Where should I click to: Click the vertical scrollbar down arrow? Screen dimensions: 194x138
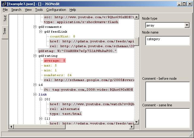click(137, 122)
